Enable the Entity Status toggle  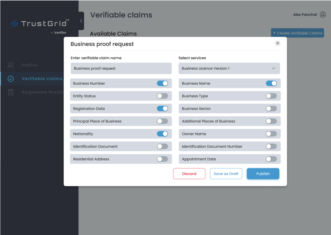162,96
